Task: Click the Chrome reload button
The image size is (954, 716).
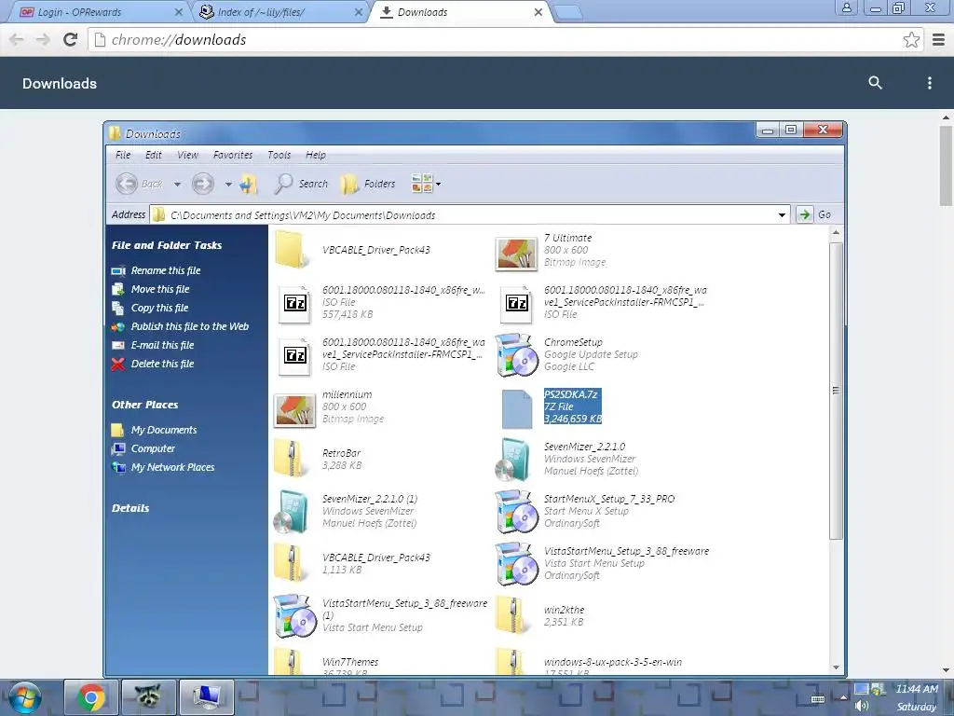Action: [71, 39]
